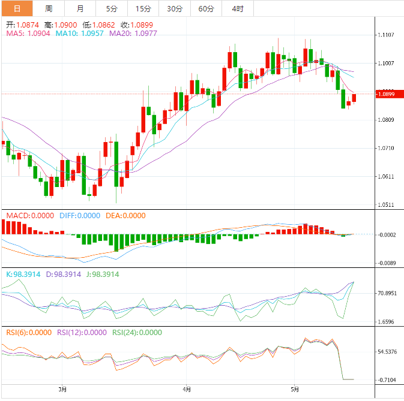The height and width of the screenshot is (401, 404).
Task: Open the 月 monthly timeframe tab
Action: tap(80, 8)
